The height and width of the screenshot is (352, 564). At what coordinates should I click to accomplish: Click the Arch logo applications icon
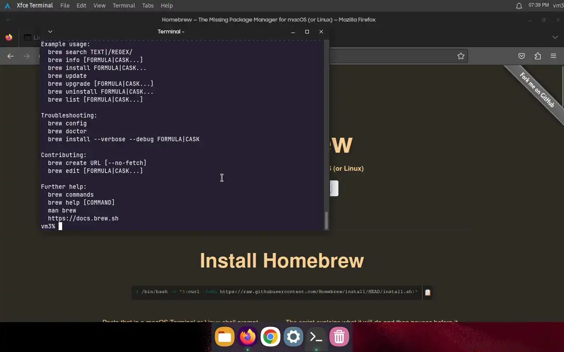(x=7, y=5)
